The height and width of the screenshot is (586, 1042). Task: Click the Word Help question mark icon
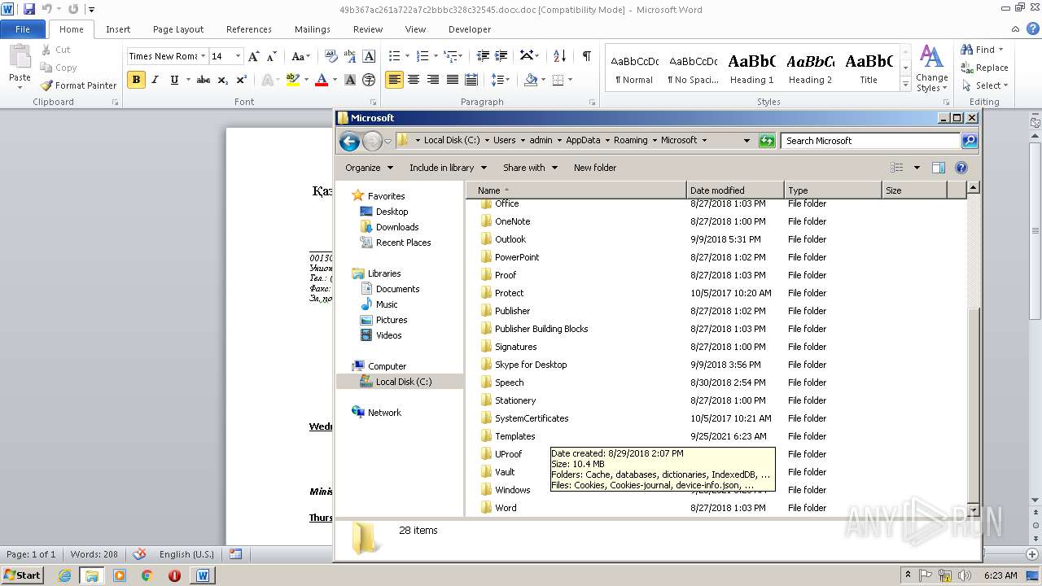point(1033,29)
